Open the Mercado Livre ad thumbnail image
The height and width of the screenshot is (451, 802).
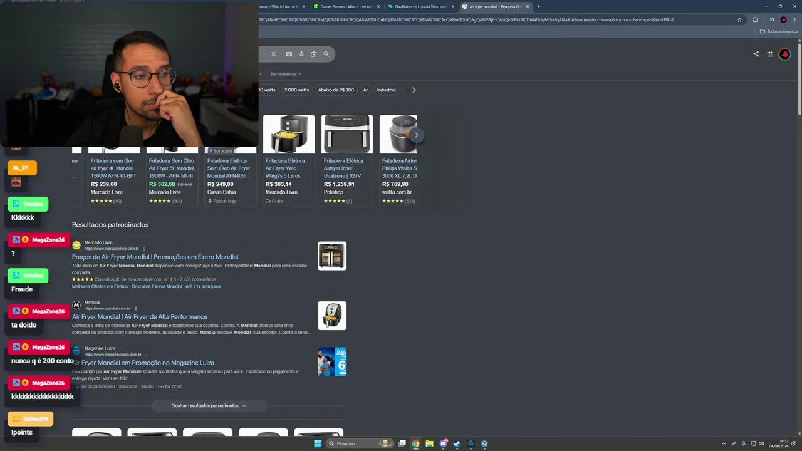click(332, 256)
